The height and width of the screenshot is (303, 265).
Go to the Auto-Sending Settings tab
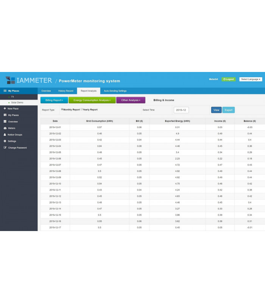coord(115,91)
